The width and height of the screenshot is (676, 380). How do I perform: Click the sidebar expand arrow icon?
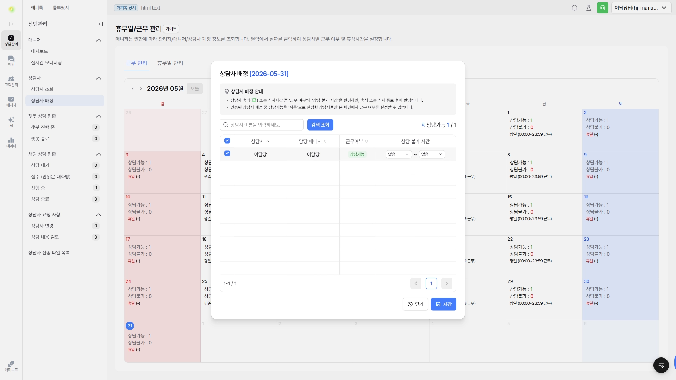[11, 24]
